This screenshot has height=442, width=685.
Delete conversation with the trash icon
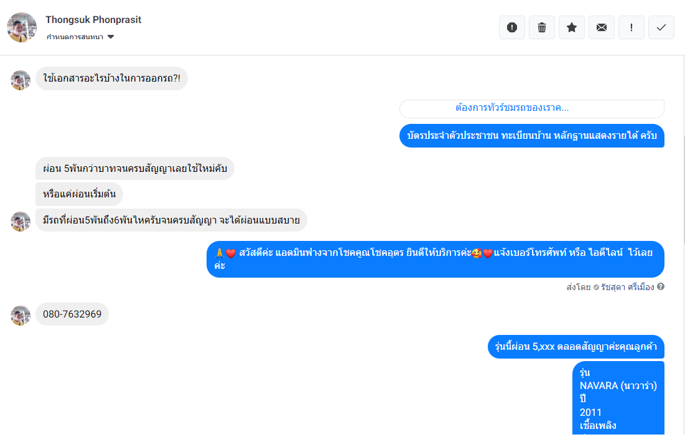pos(542,27)
